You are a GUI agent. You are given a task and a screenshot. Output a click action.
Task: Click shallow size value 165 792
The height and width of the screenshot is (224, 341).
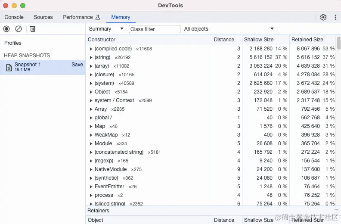point(263,152)
